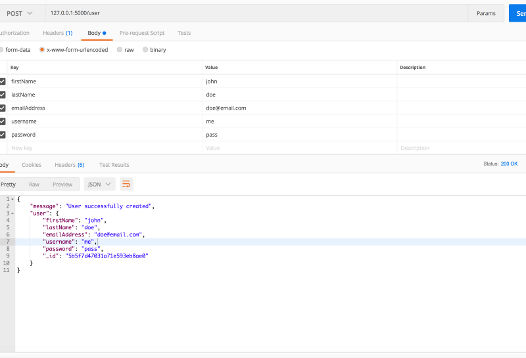Click the value cell "john"
This screenshot has height=358, width=526.
point(300,81)
